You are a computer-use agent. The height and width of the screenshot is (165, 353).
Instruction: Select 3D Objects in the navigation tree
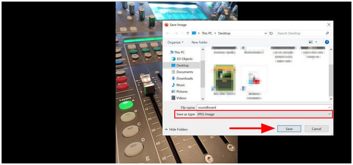pyautogui.click(x=184, y=59)
